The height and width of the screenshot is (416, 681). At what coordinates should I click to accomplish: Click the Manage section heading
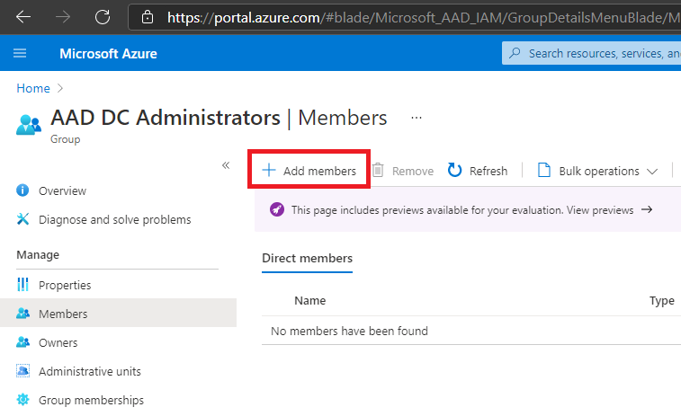coord(38,254)
